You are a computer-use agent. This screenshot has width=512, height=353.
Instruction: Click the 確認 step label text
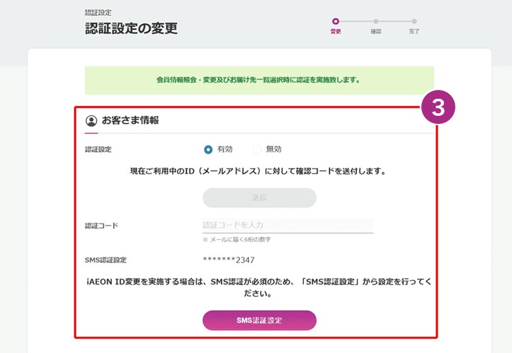(x=376, y=31)
